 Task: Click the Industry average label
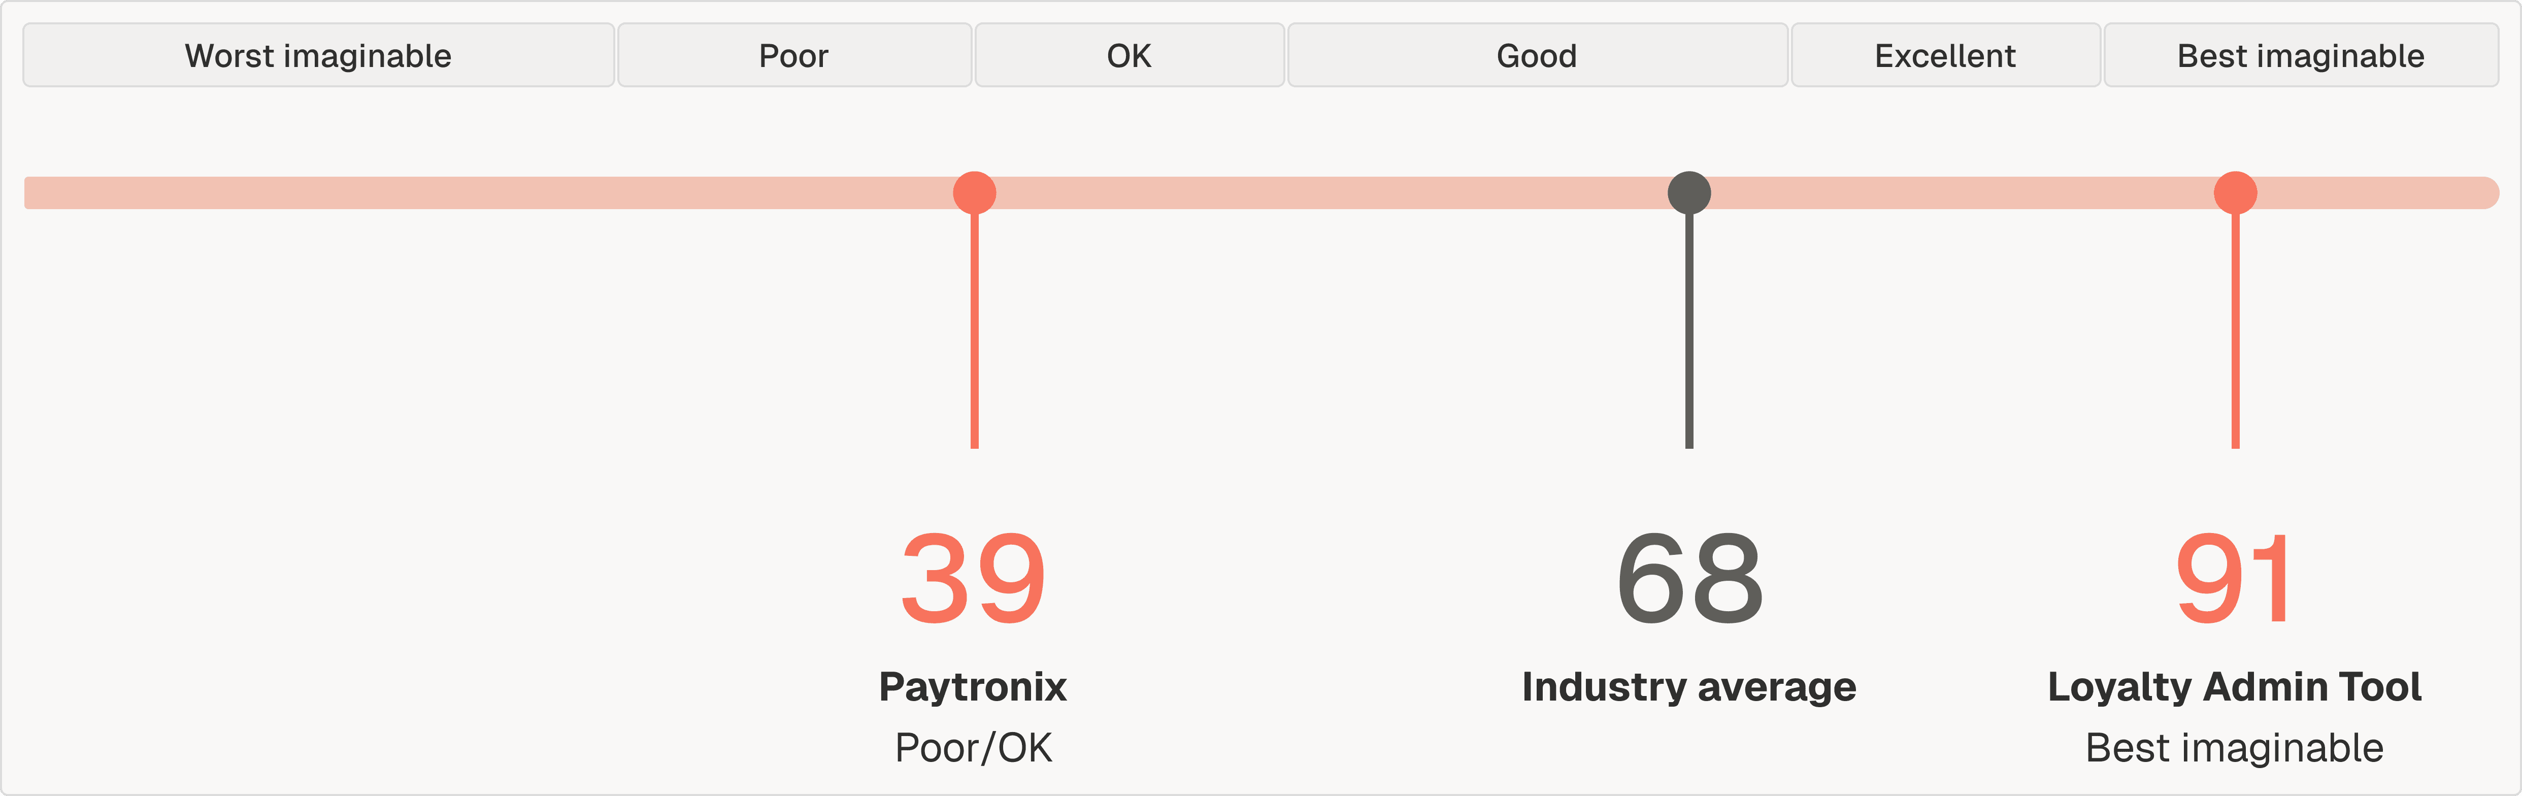tap(1689, 686)
